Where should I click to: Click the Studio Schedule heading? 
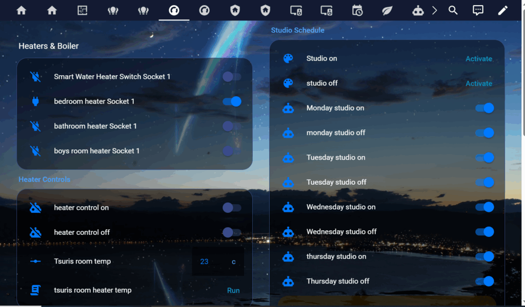click(298, 30)
